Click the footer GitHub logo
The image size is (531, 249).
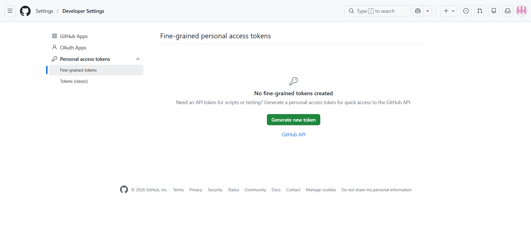[124, 190]
